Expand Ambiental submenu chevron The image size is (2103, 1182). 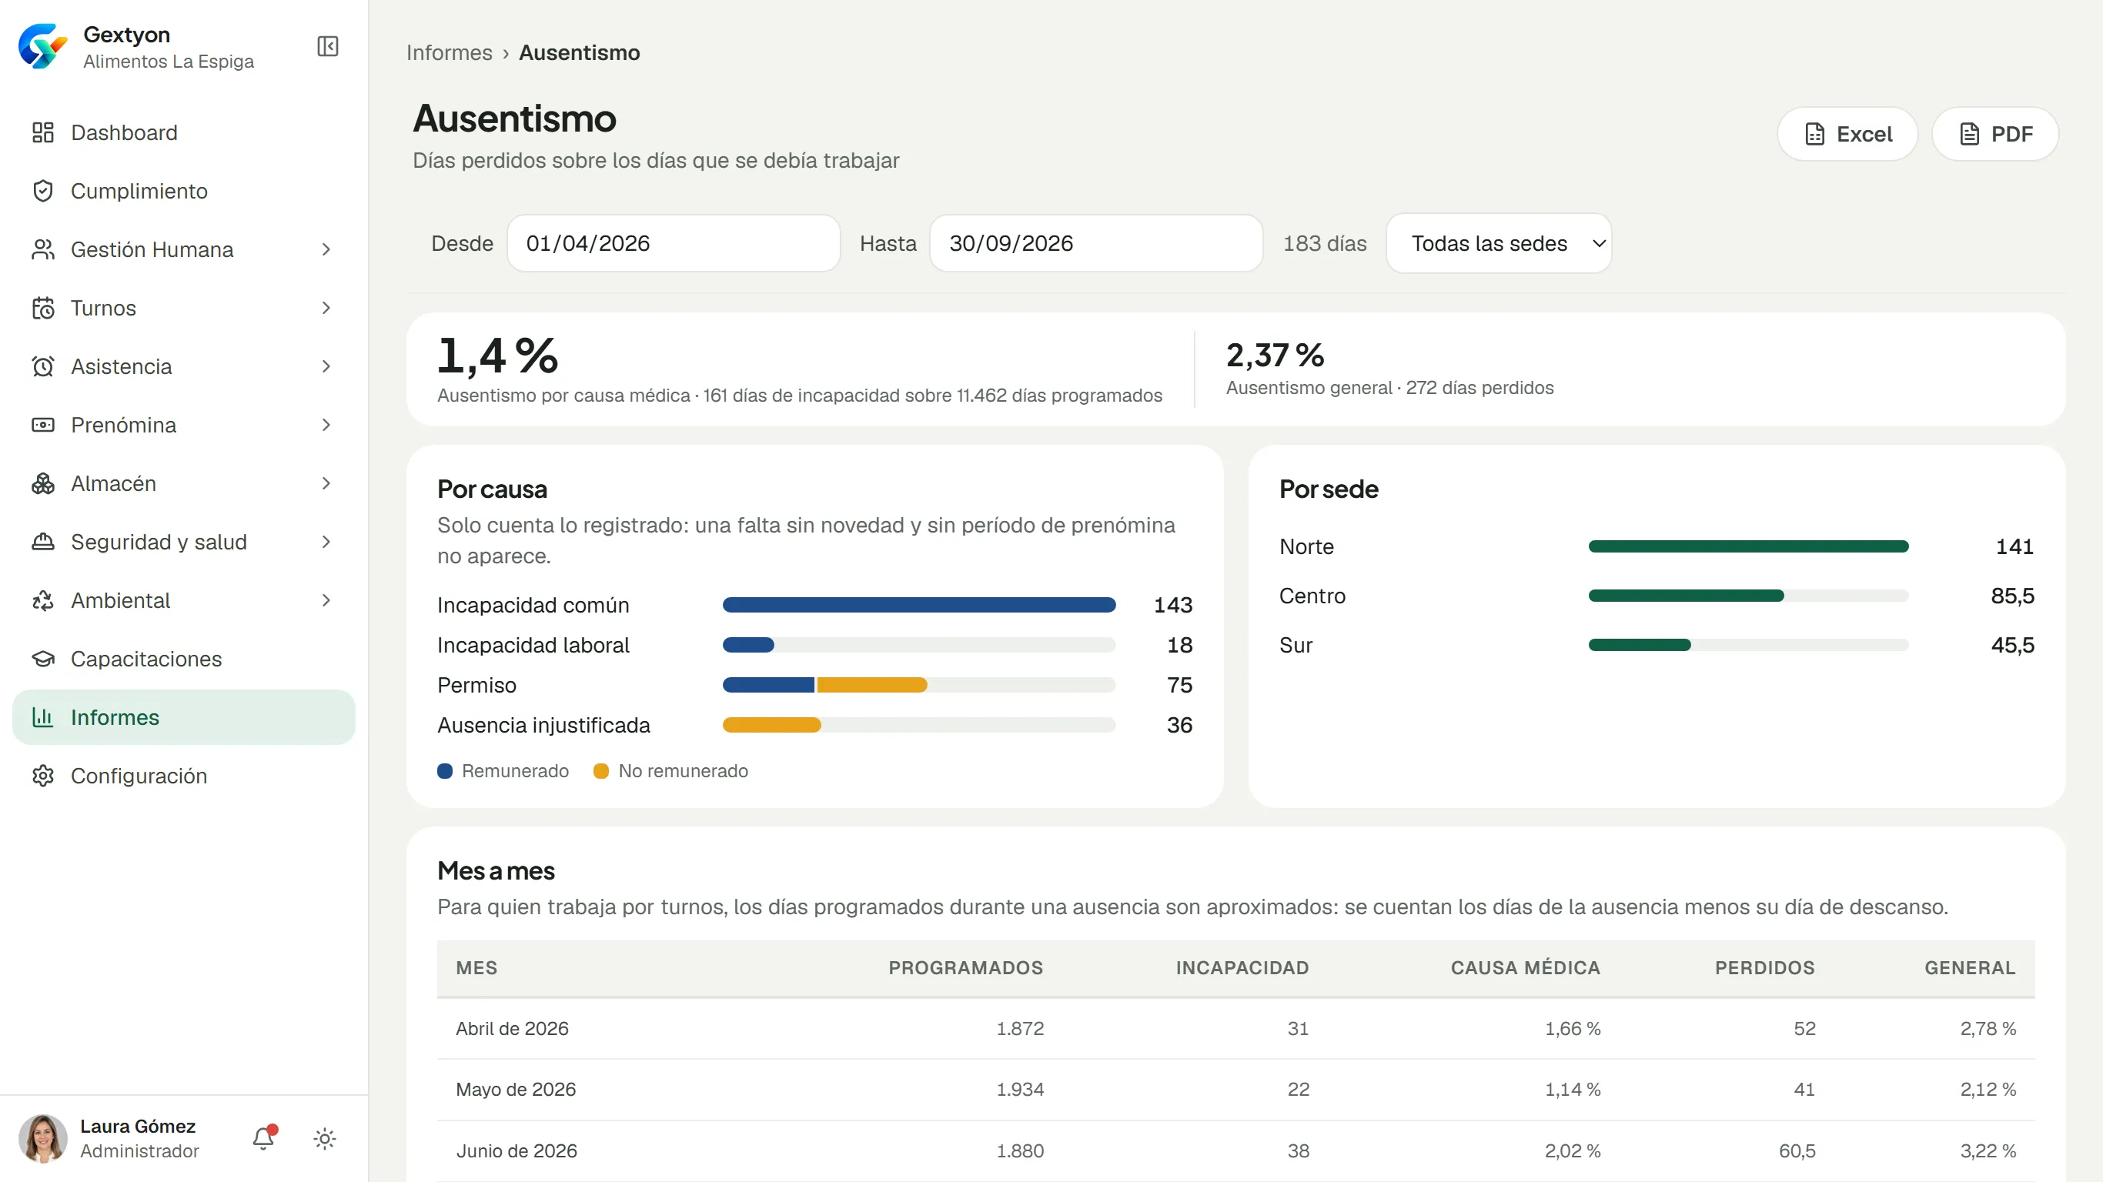click(x=326, y=600)
